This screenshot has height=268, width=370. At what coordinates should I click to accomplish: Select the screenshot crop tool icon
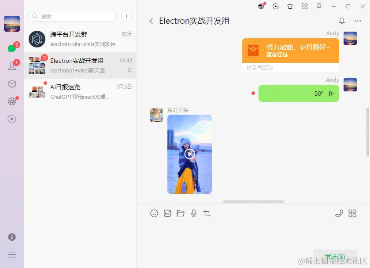(x=207, y=213)
